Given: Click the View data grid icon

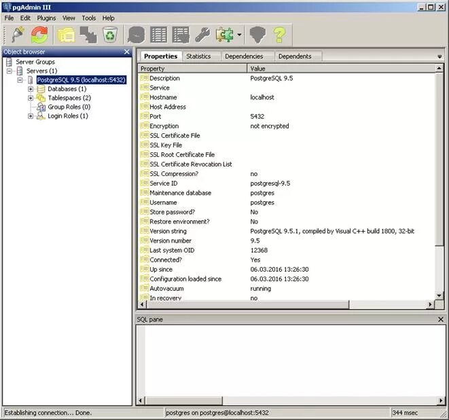Looking at the screenshot, I should click(159, 35).
